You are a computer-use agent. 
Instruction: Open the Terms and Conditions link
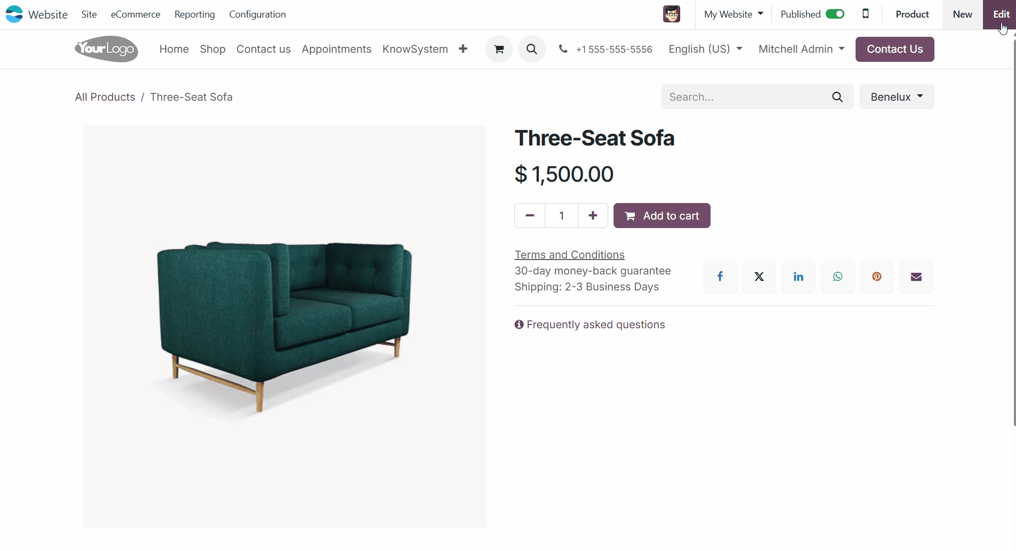click(569, 255)
